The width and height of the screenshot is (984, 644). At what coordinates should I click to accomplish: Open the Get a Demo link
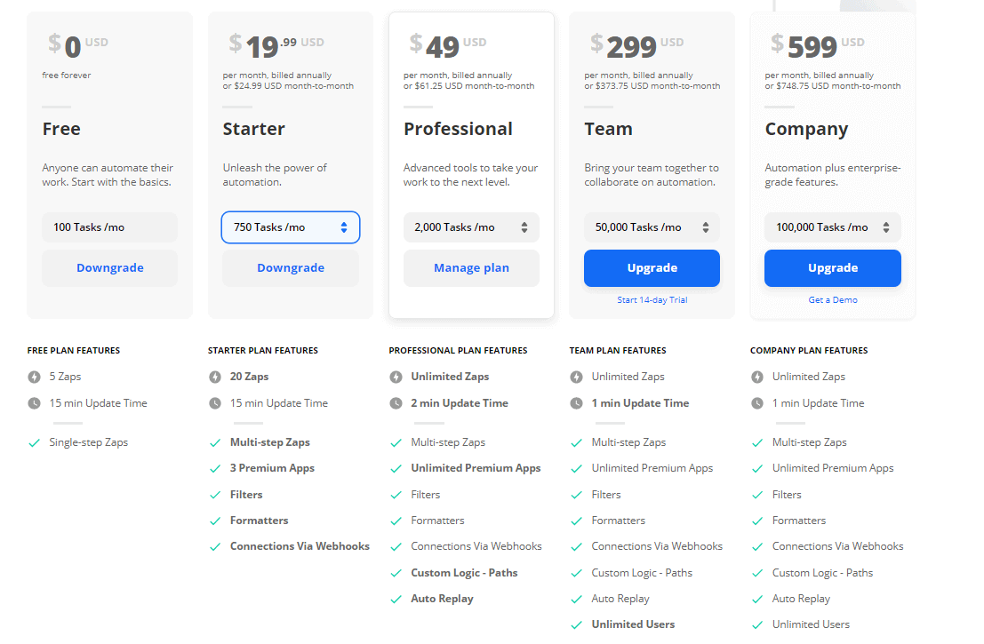(833, 299)
